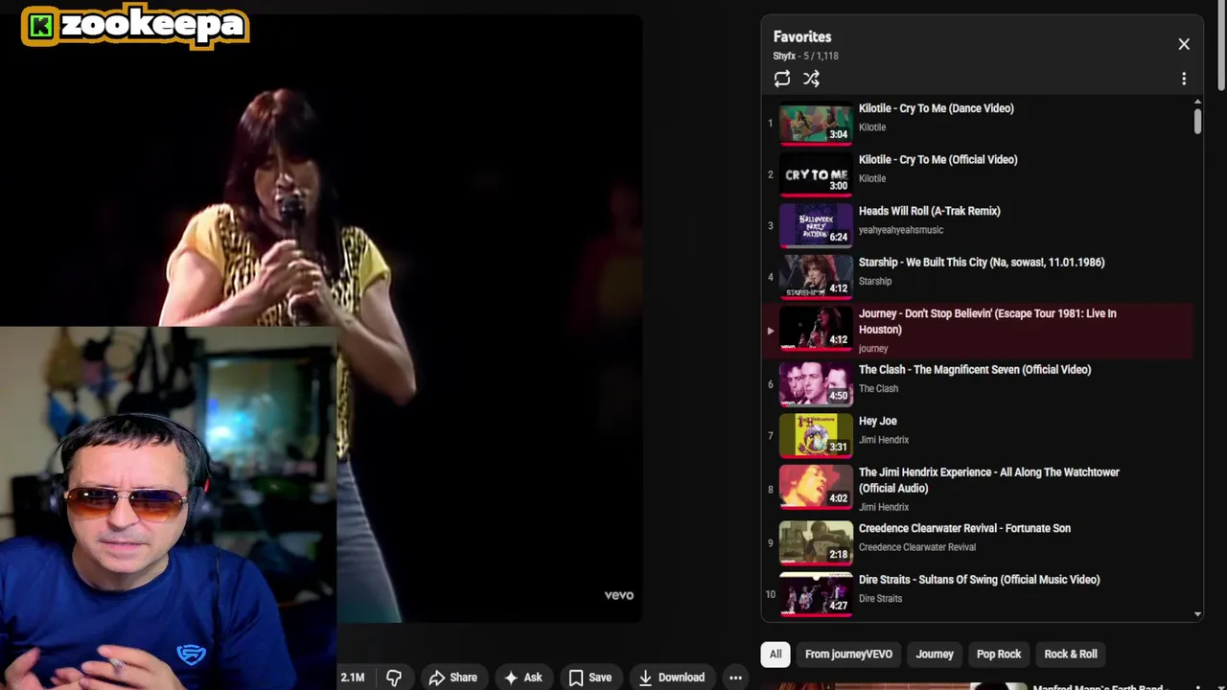The height and width of the screenshot is (690, 1227).
Task: Open Creedence Clearwater Revival Fortunate Son title
Action: [964, 528]
